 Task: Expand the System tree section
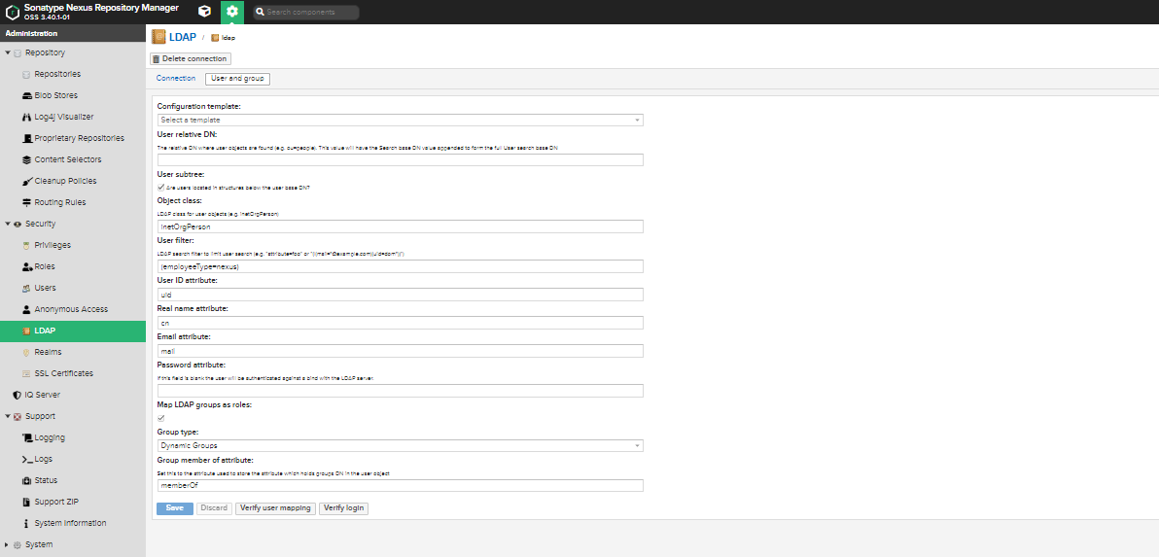click(x=8, y=544)
